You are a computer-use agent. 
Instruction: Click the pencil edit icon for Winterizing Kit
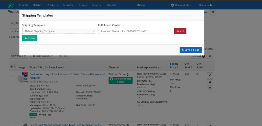pos(210,75)
